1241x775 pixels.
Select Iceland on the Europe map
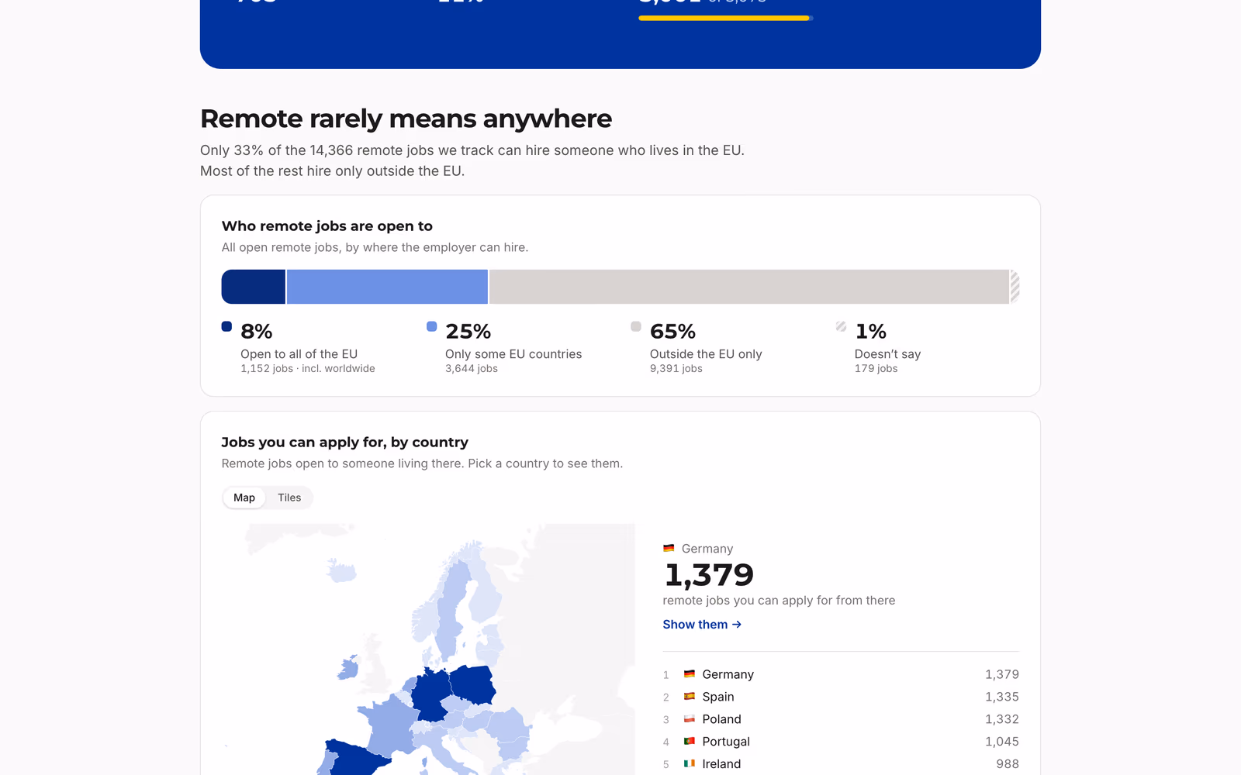(341, 573)
